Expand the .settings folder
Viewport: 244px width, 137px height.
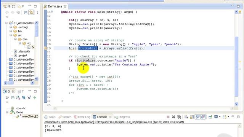[11, 27]
